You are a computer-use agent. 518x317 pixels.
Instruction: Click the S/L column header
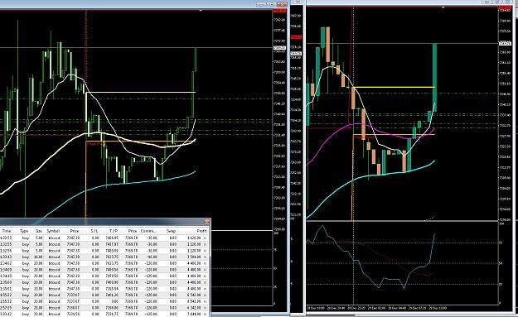click(94, 231)
